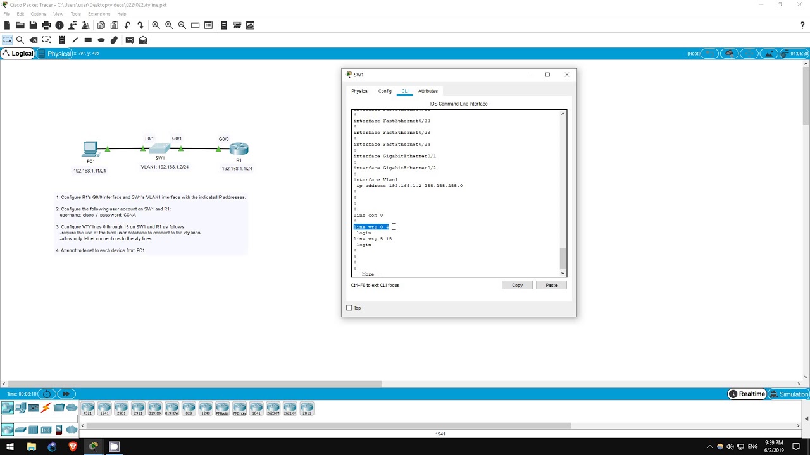The height and width of the screenshot is (455, 810).
Task: Open the SW1 Config tab
Action: point(385,91)
